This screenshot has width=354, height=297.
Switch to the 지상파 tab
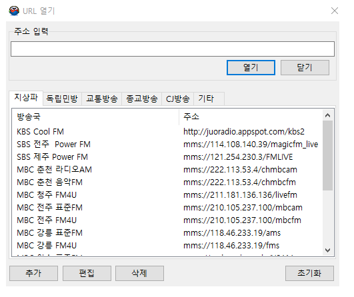pos(26,98)
